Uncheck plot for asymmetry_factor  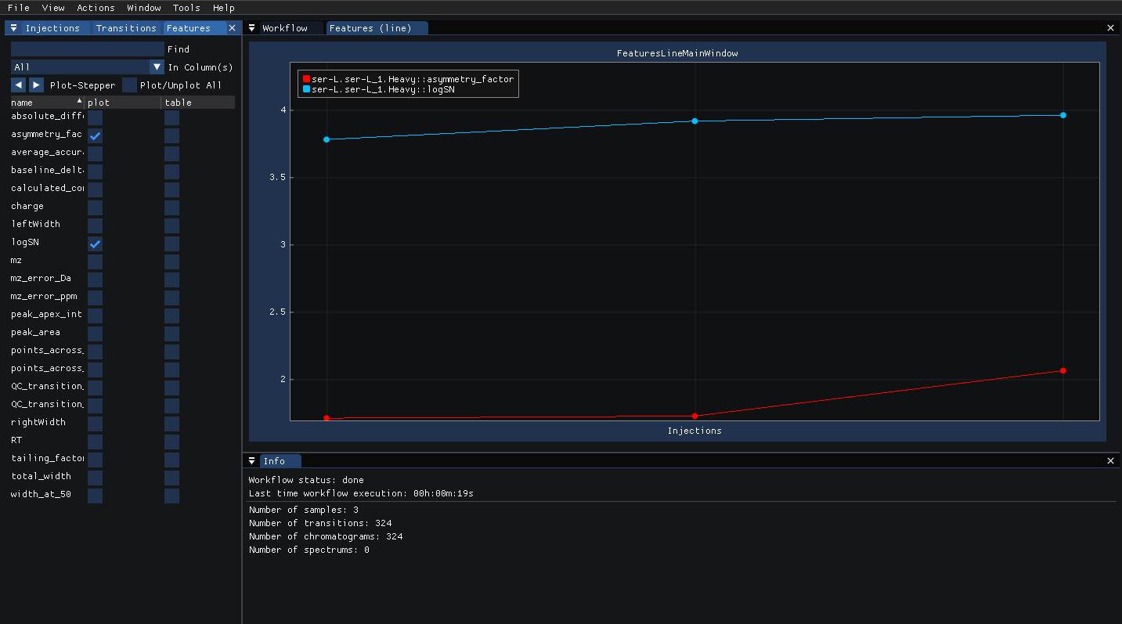click(x=95, y=135)
